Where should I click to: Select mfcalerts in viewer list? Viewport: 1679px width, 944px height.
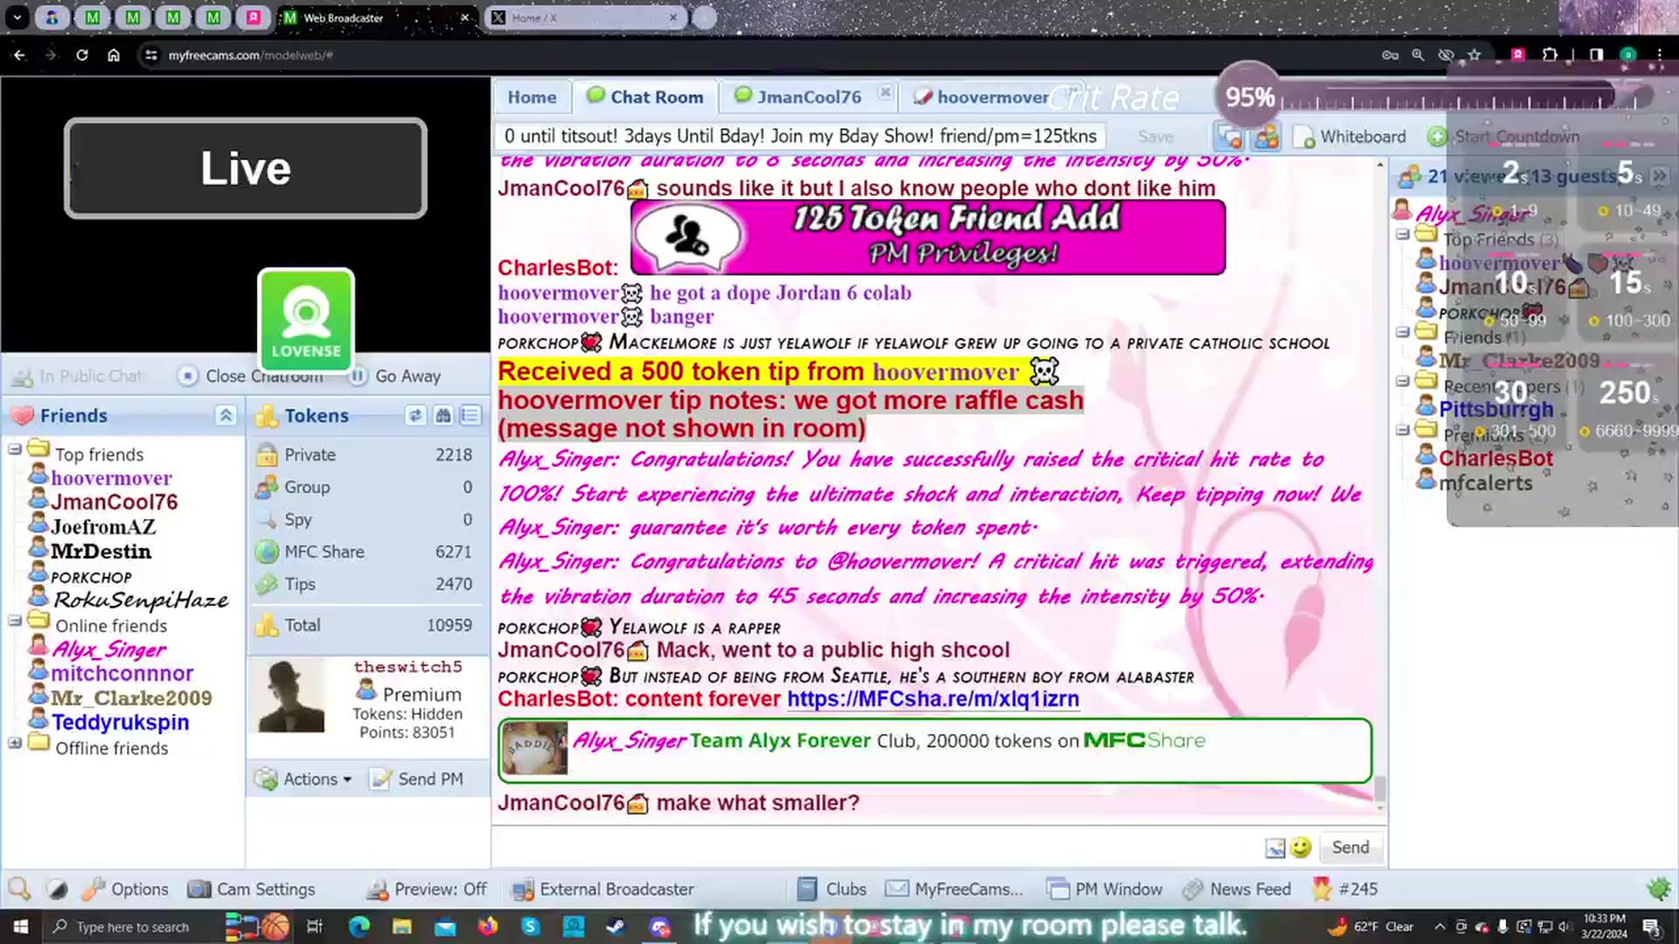(1485, 482)
